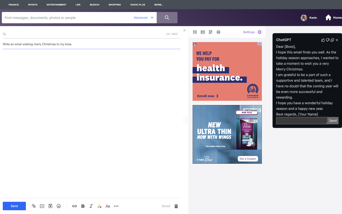The image size is (342, 214).
Task: Thumbs down the ChatGPT response
Action: pyautogui.click(x=328, y=40)
